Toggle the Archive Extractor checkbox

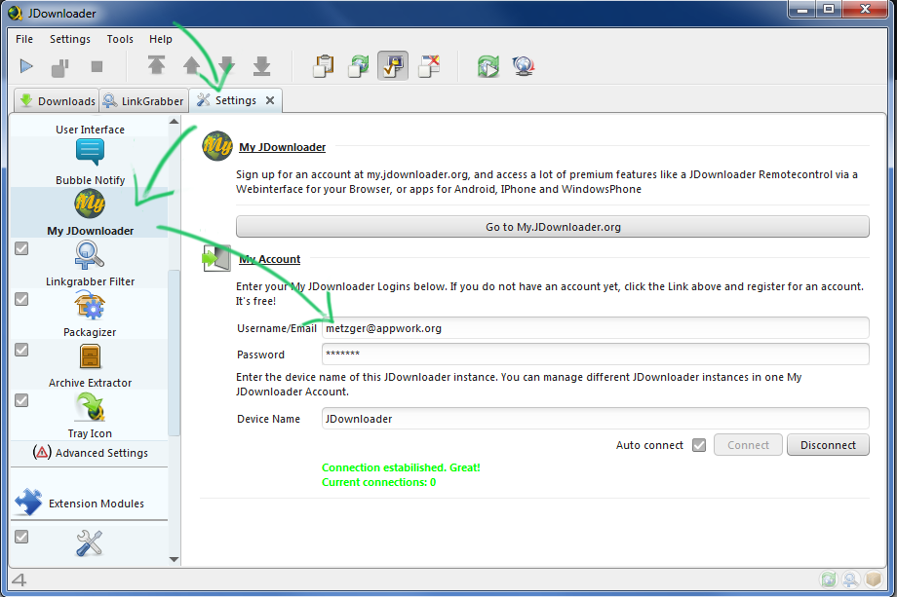coord(21,350)
